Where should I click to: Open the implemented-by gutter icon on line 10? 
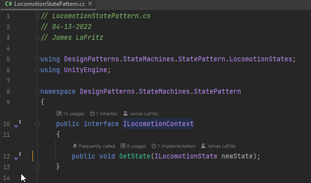click(x=17, y=124)
